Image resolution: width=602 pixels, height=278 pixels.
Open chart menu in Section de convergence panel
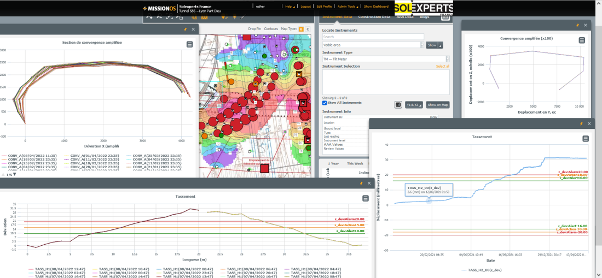click(189, 44)
